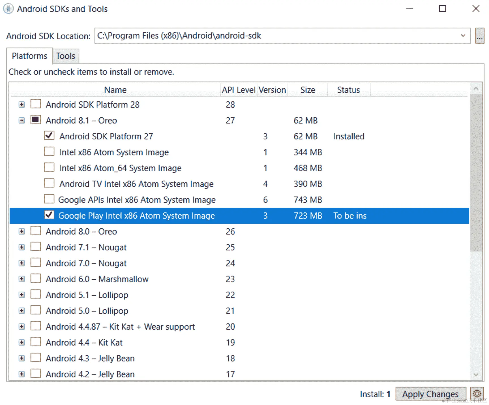
Task: Select the 'Android 8.1 – Oreo' row label
Action: [x=81, y=121]
